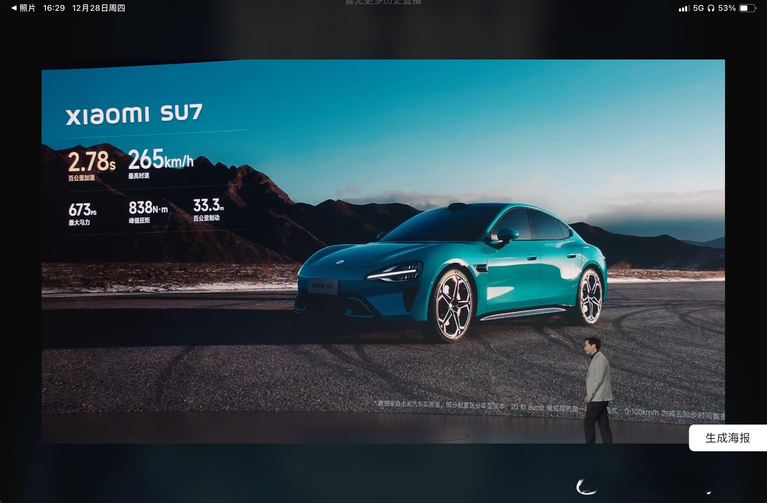The image size is (767, 503).
Task: Tap the 265km/h top speed figure
Action: pos(160,159)
